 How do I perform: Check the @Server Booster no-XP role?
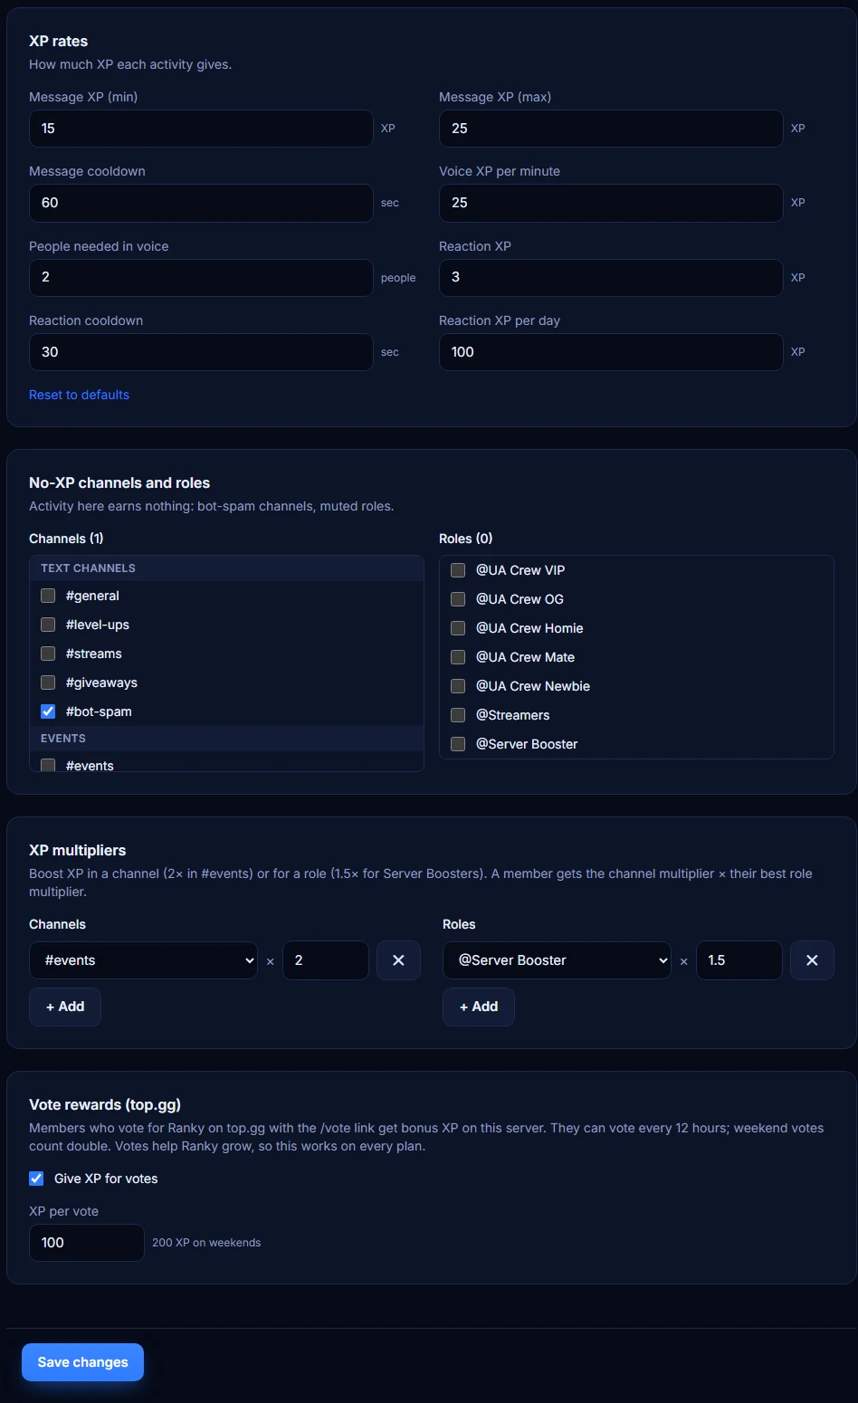[x=458, y=744]
